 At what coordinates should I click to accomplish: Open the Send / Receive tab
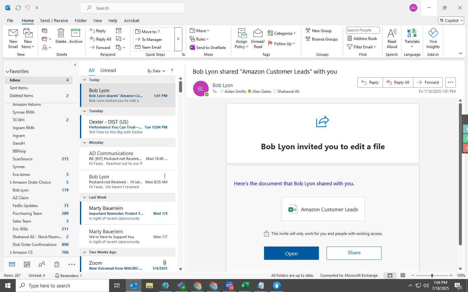(54, 20)
